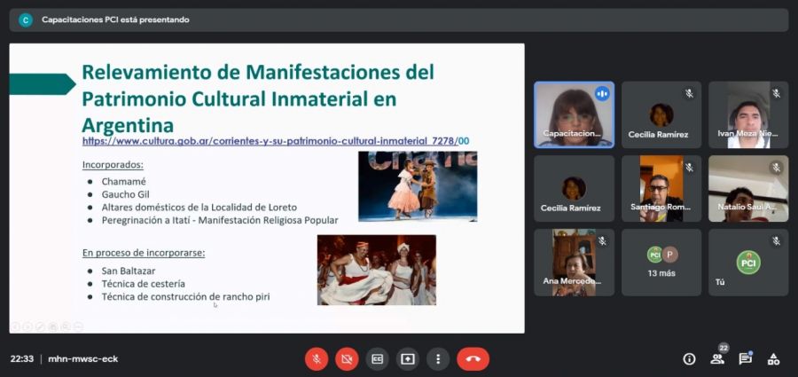
Task: Click the first slide control icon
Action: point(15,326)
